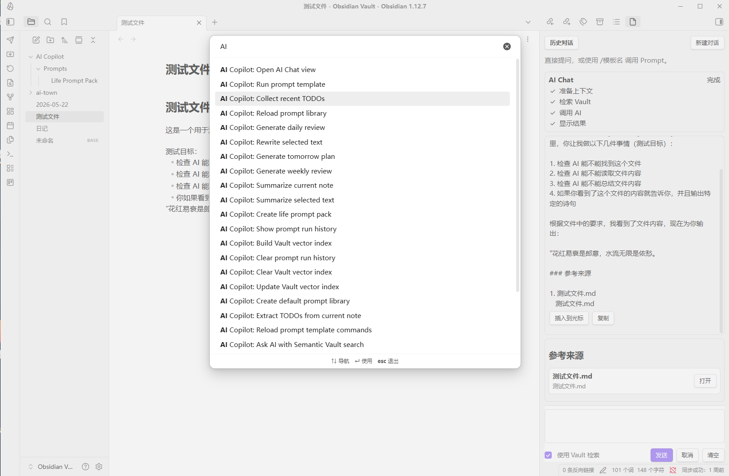The image size is (729, 476).
Task: Open a new tab with plus button
Action: [215, 22]
